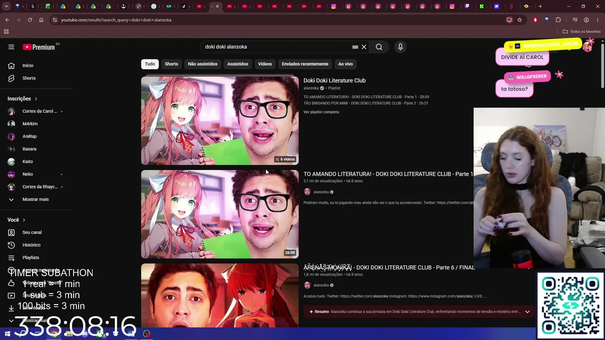Open the on-screen keyboard in the search box

tap(355, 47)
